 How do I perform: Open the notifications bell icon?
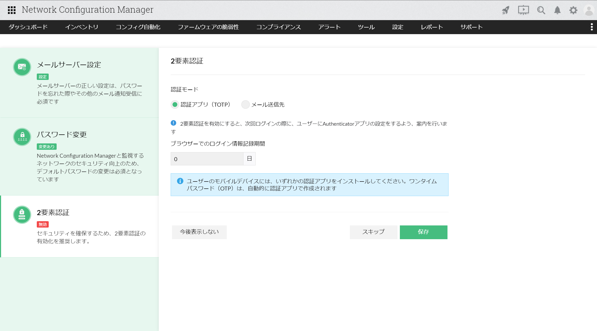coord(557,10)
